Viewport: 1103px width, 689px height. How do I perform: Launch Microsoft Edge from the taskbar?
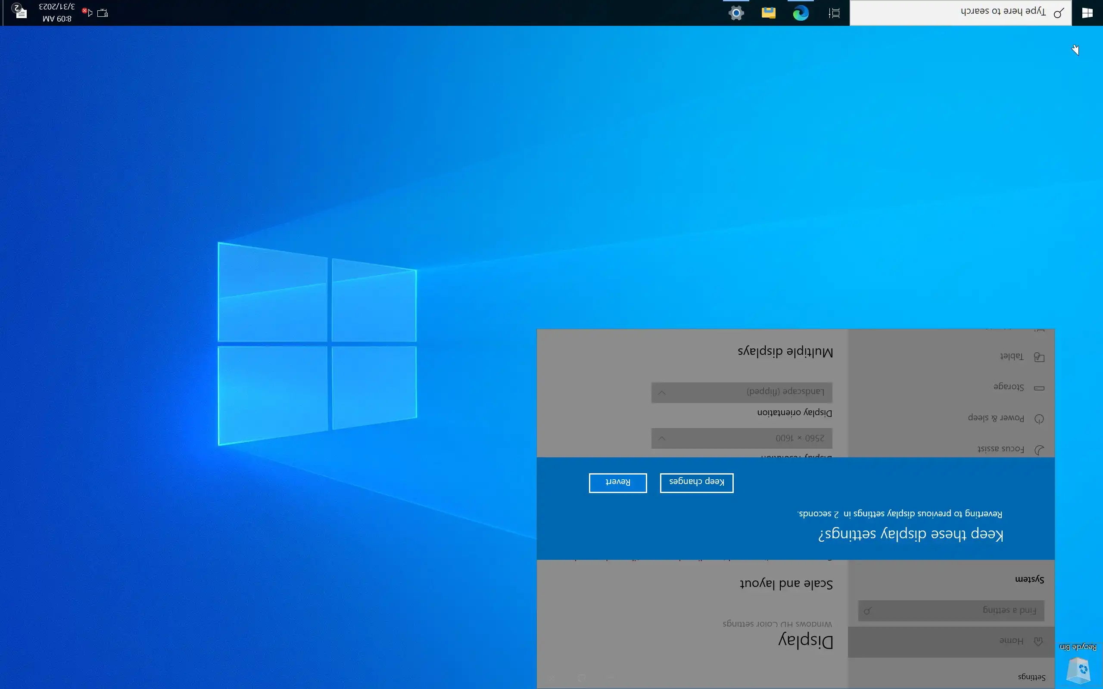pos(801,13)
